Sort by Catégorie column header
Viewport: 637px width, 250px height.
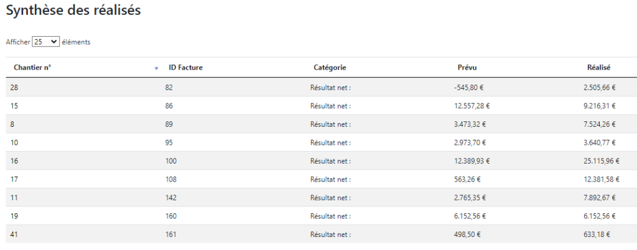tap(330, 68)
